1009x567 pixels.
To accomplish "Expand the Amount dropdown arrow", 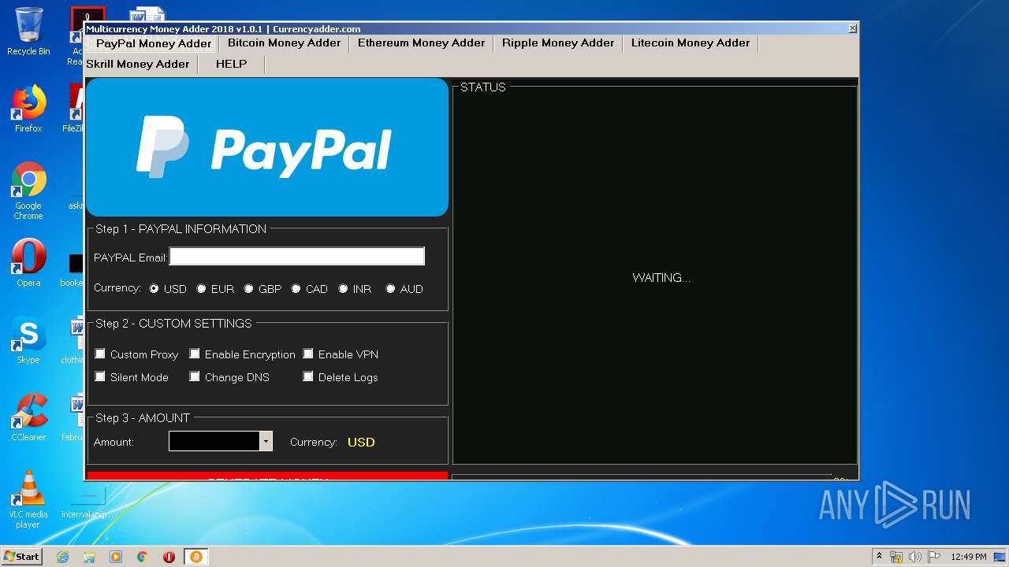I will (266, 441).
